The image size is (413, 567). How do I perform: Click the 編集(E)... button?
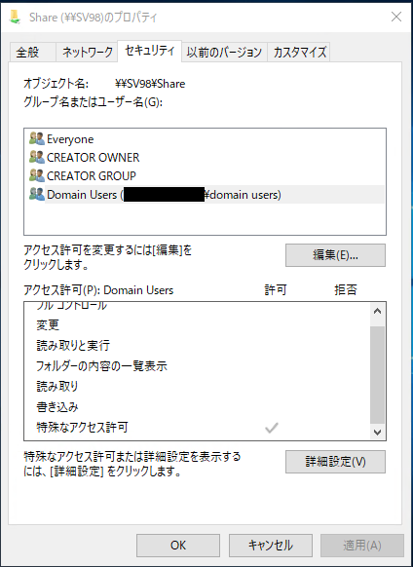click(335, 255)
